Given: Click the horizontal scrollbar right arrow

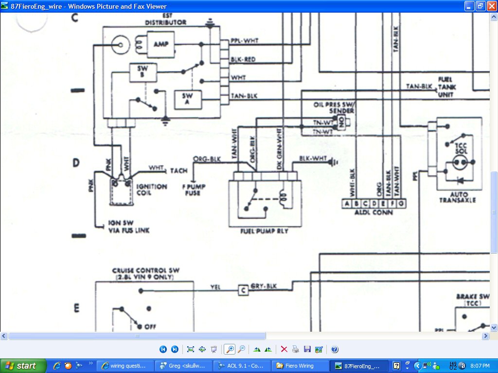Looking at the screenshot, I should [x=485, y=336].
